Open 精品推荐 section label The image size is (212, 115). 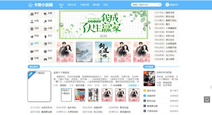[x=34, y=67]
